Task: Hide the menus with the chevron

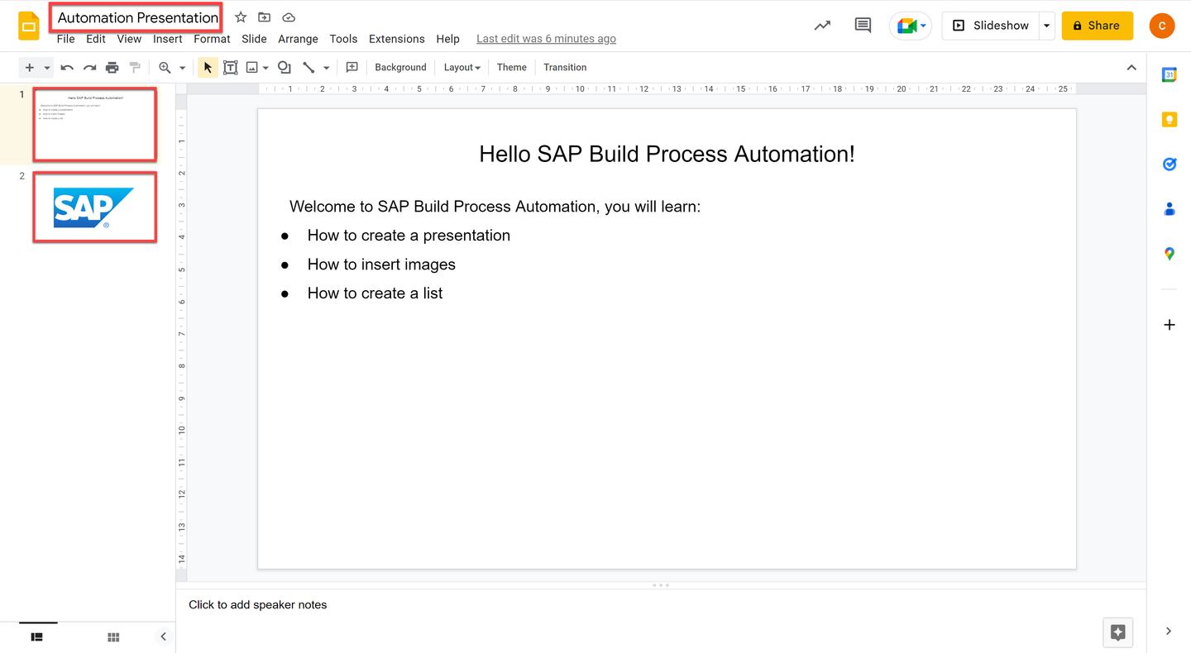Action: [1131, 68]
